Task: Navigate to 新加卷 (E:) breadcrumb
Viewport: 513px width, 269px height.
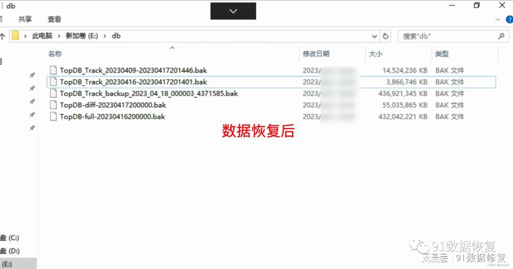Action: pyautogui.click(x=82, y=36)
